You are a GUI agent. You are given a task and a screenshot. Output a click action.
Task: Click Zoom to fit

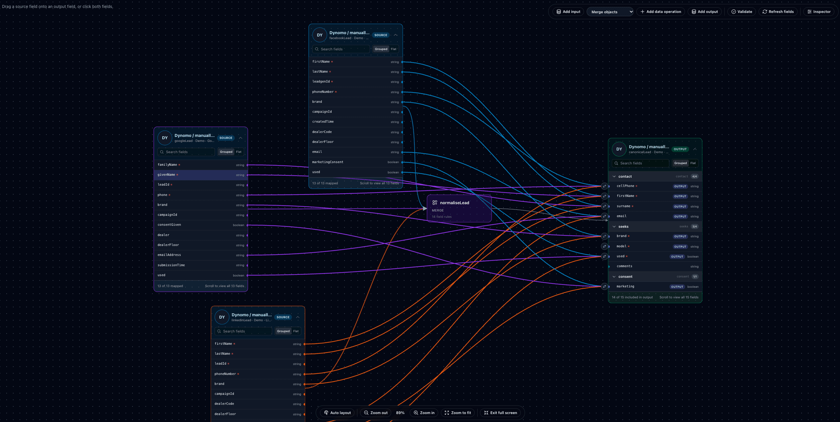pos(458,413)
